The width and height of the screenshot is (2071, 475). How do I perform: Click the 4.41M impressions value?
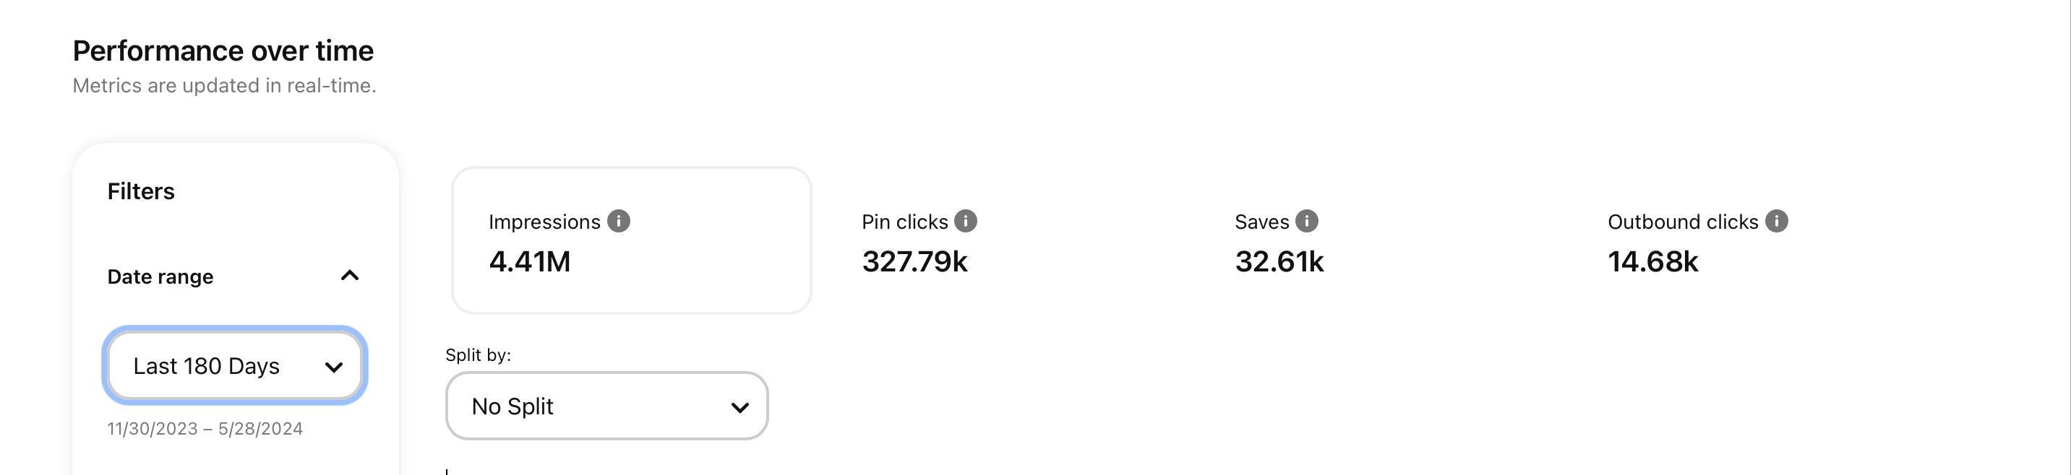529,261
